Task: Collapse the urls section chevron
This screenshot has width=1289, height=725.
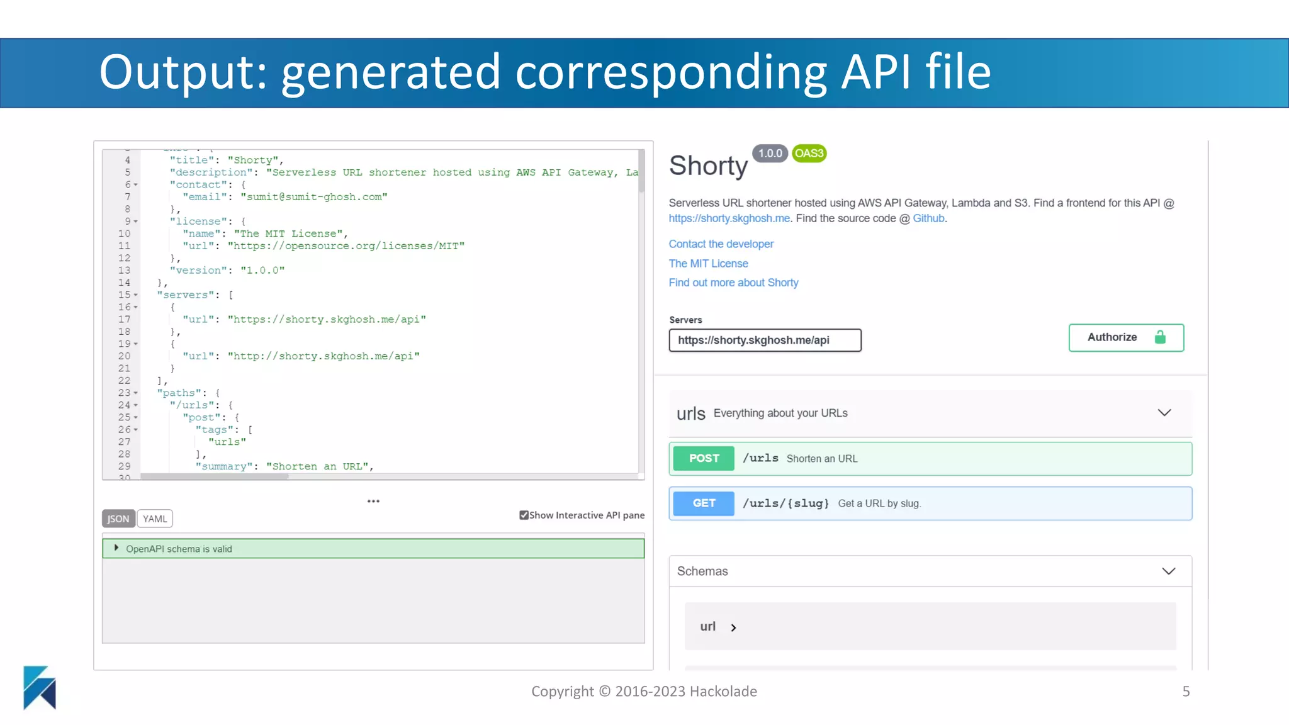Action: (x=1164, y=413)
